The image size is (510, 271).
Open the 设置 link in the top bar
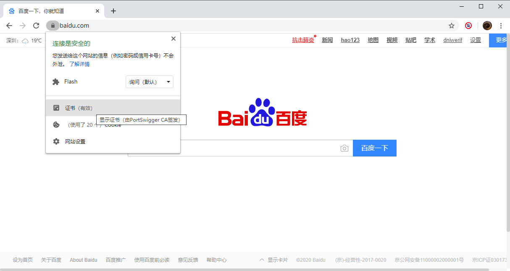476,40
